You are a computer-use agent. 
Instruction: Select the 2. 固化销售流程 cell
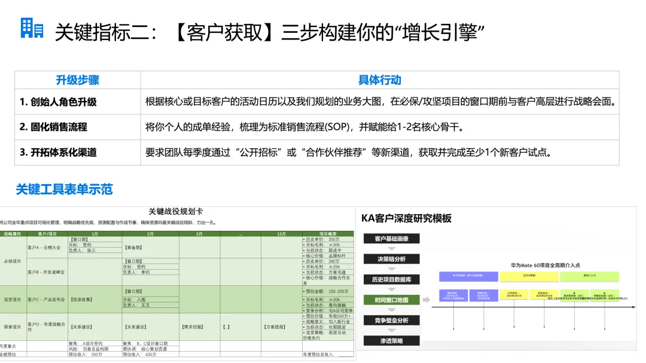tap(77, 127)
